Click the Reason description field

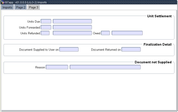pyautogui.click(x=105, y=67)
